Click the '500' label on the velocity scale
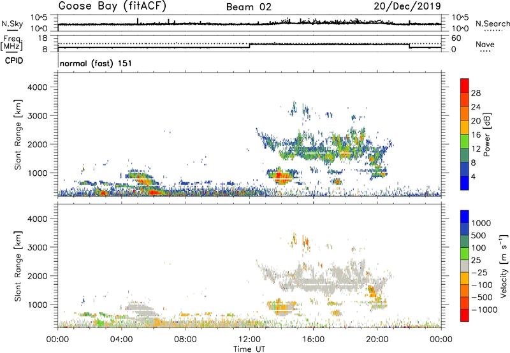The height and width of the screenshot is (353, 510). [478, 235]
